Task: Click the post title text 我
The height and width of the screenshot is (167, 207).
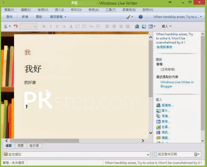Action: (28, 52)
